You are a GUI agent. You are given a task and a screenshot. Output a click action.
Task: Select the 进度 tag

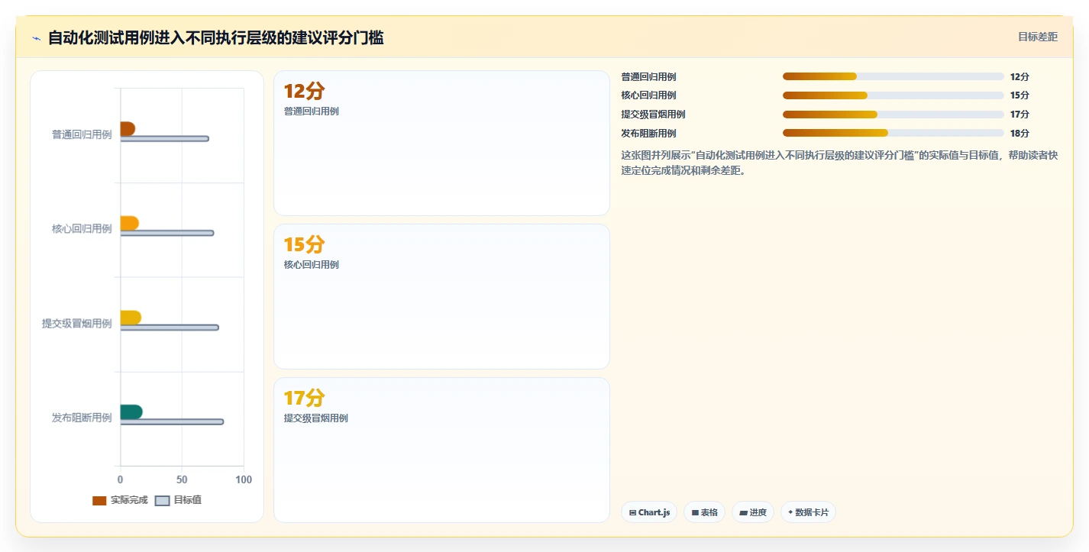(753, 512)
